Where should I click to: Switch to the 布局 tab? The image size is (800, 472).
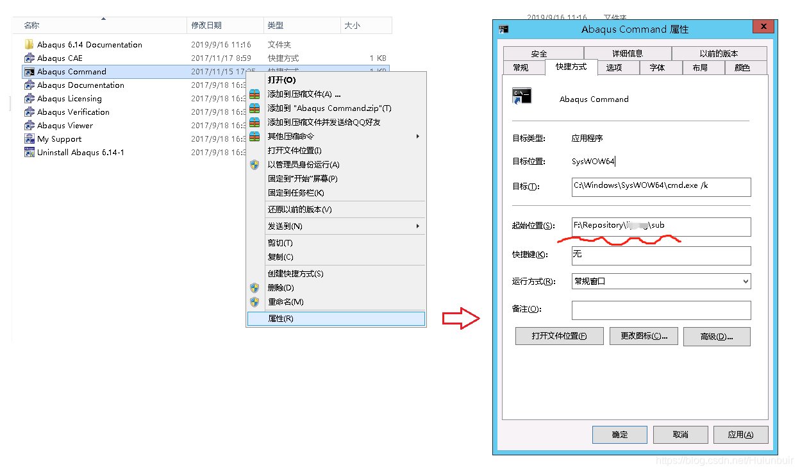point(704,67)
